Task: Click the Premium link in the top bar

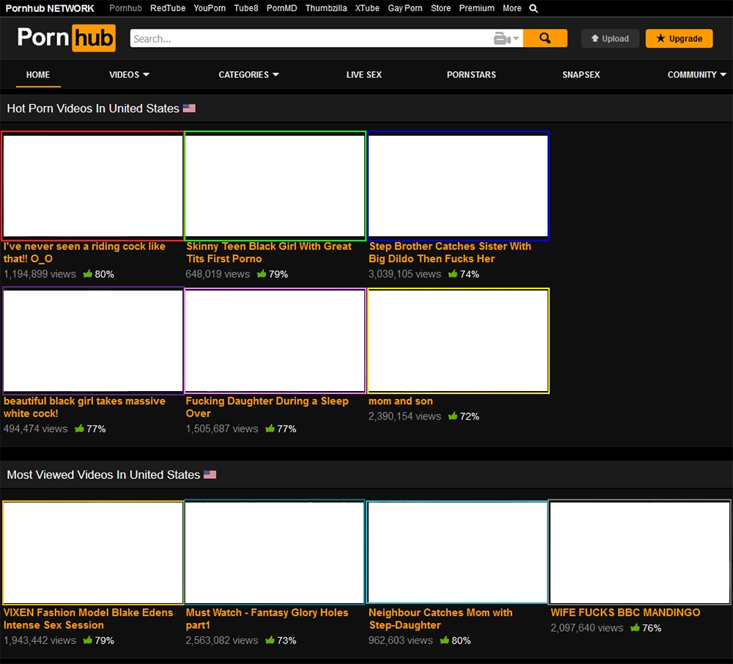Action: coord(476,9)
